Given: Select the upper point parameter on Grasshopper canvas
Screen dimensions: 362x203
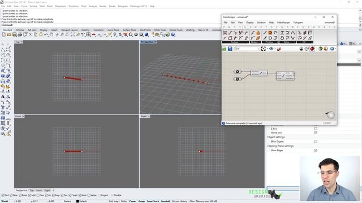Looking at the screenshot, I should point(237,72).
